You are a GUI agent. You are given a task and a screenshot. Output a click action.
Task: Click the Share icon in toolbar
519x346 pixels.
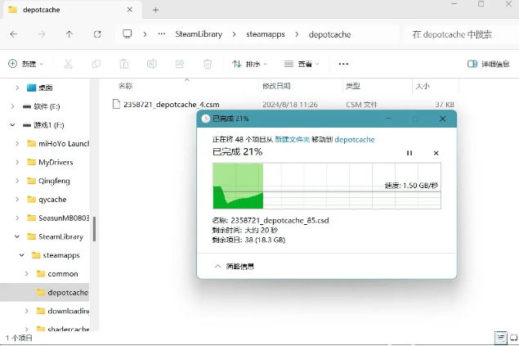click(180, 64)
